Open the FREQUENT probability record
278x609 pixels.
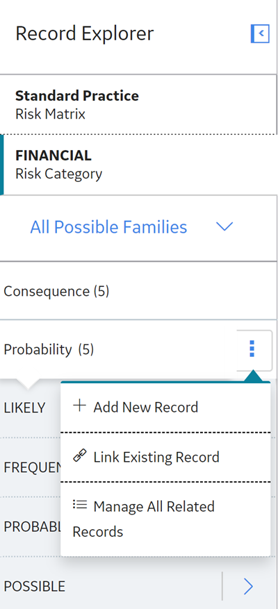point(31,467)
